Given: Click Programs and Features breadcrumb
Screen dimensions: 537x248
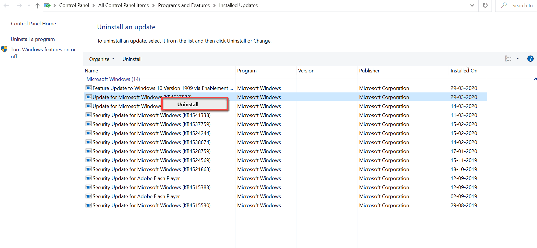Looking at the screenshot, I should coord(184,5).
